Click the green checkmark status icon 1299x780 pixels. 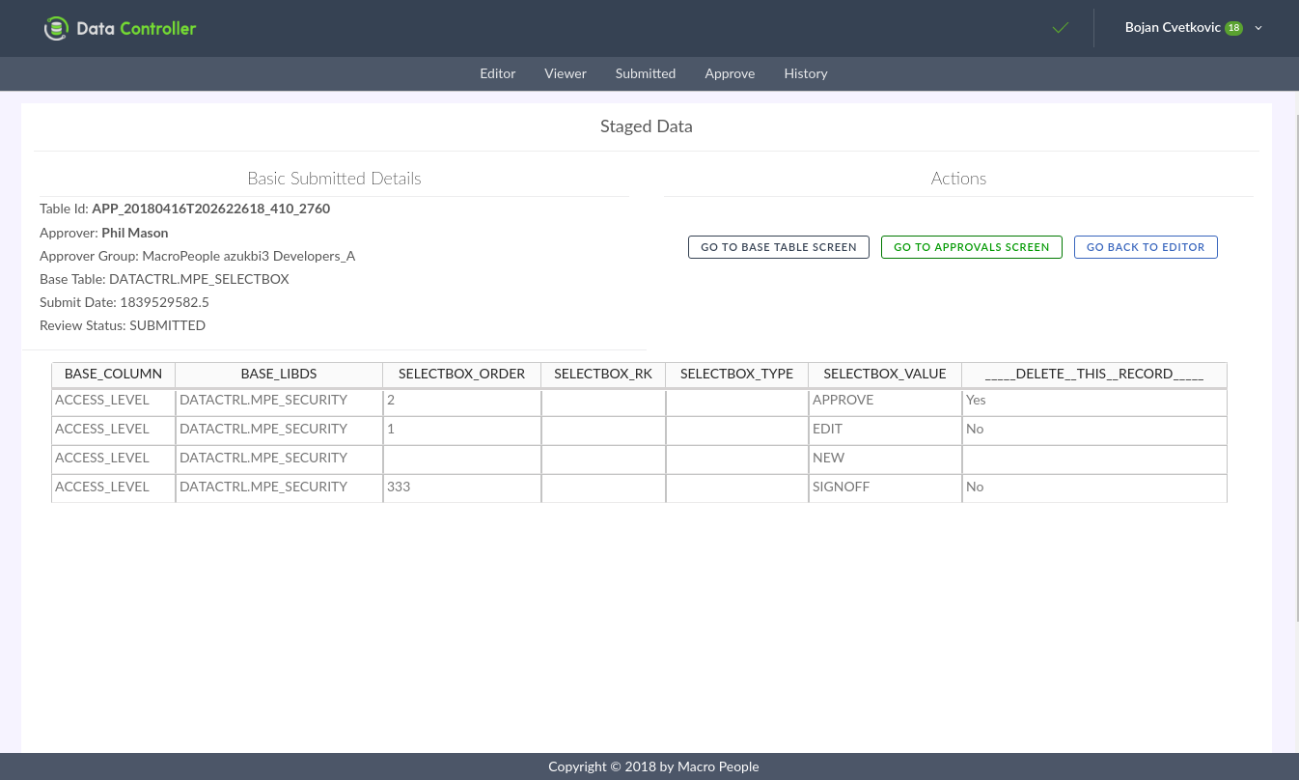click(1061, 28)
